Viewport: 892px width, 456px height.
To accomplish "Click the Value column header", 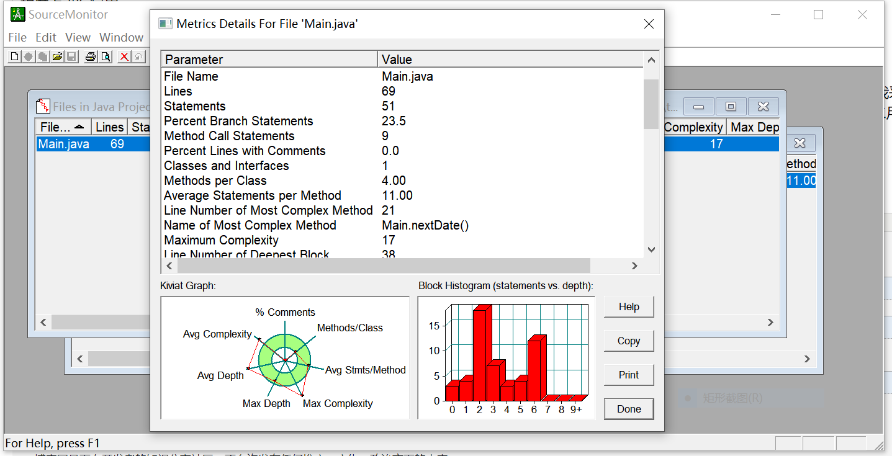I will coord(511,60).
